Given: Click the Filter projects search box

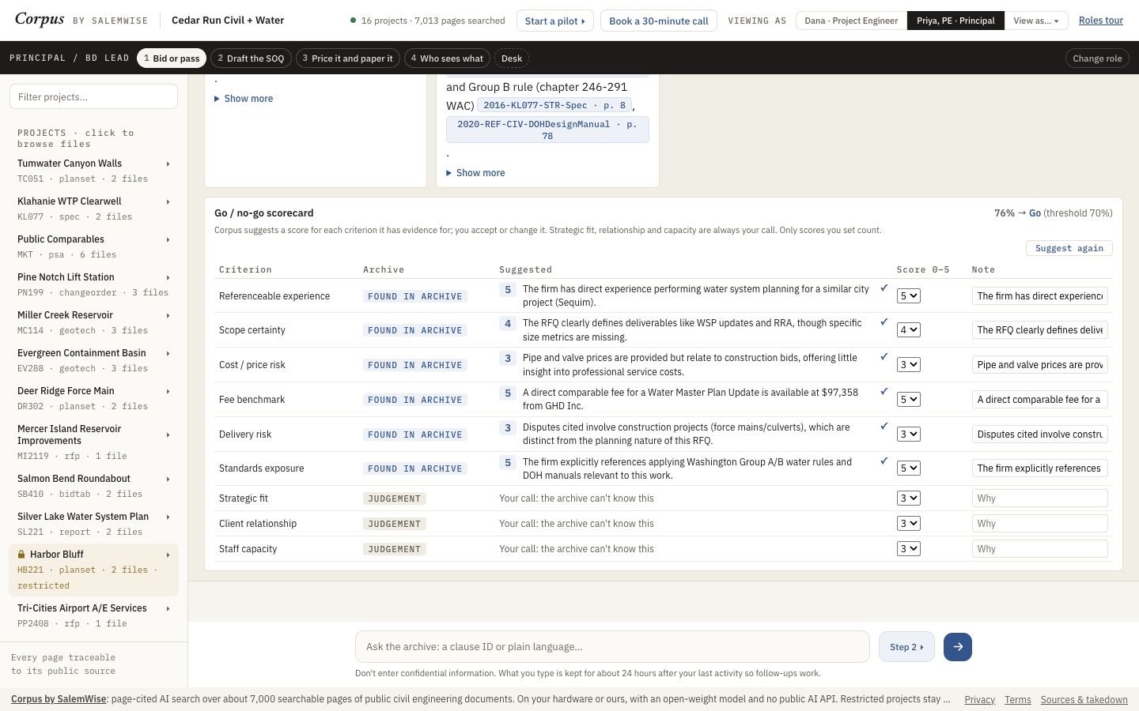Looking at the screenshot, I should (93, 97).
